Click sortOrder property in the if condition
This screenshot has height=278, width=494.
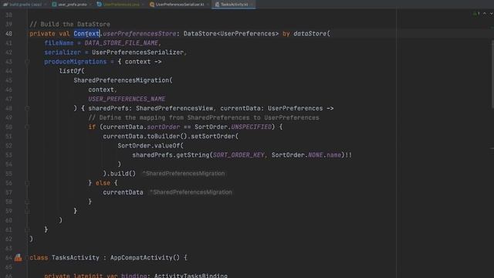[164, 127]
